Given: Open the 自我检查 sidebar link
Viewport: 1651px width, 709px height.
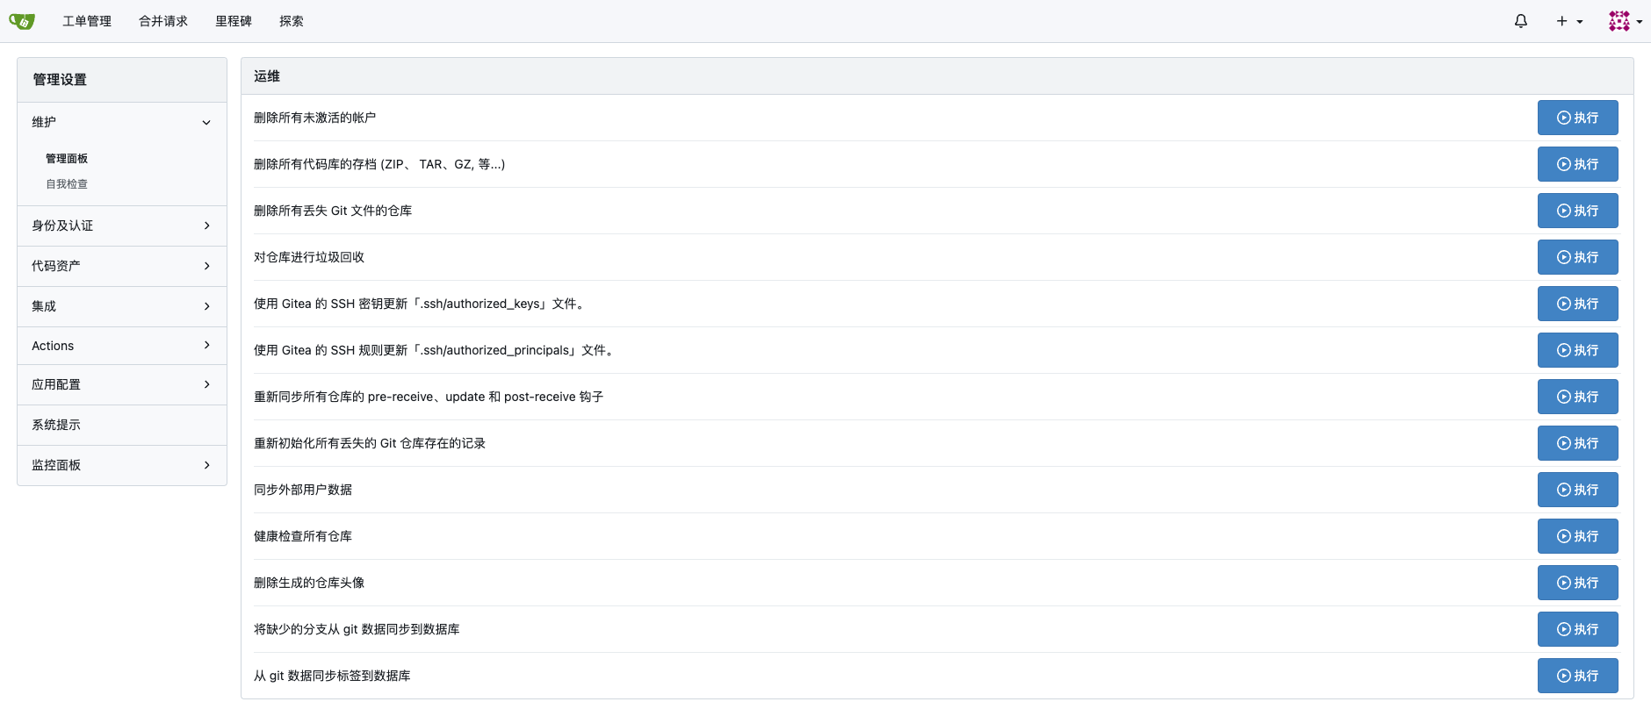Looking at the screenshot, I should click(67, 184).
